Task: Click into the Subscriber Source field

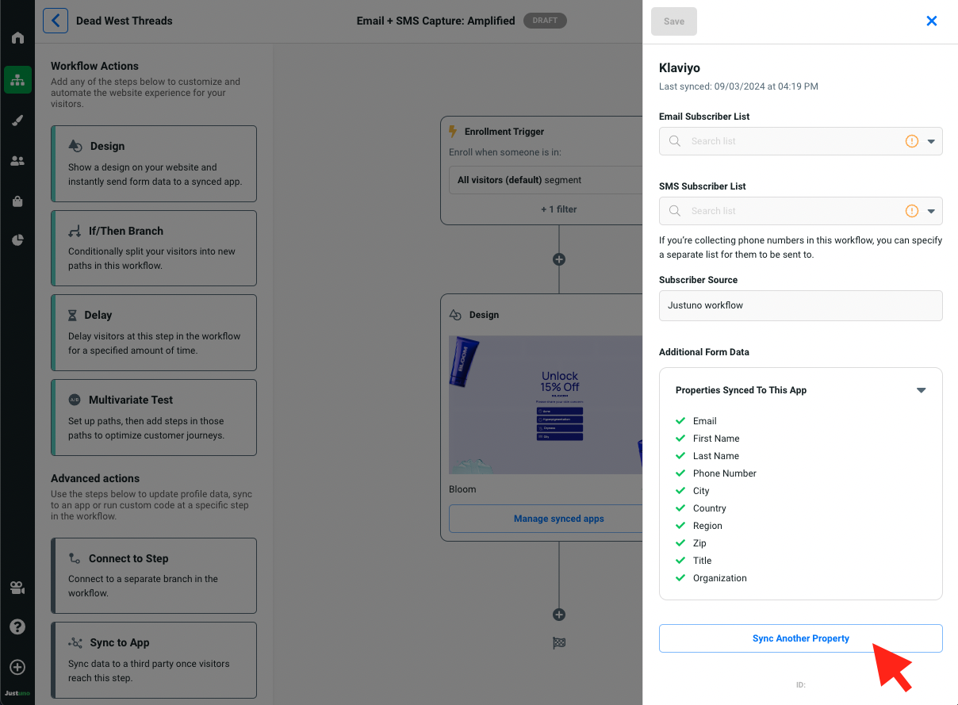Action: point(800,305)
